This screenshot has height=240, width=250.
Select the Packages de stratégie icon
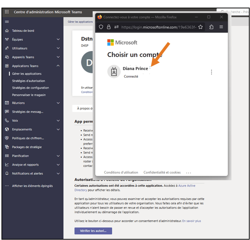[x=7, y=147]
